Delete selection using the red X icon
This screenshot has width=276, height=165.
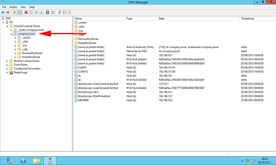tap(26, 12)
